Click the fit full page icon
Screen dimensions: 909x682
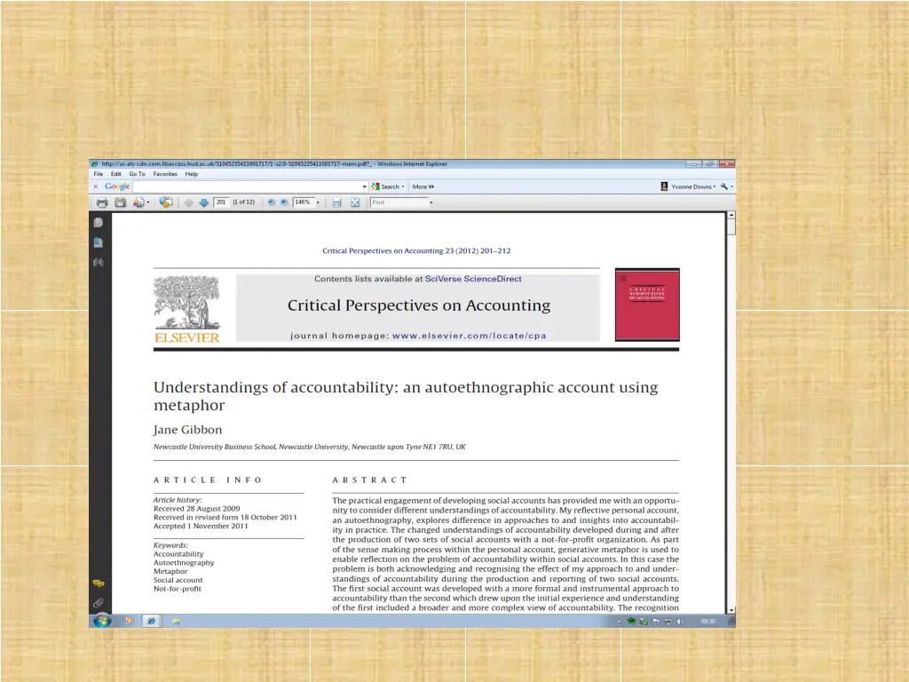[x=355, y=202]
